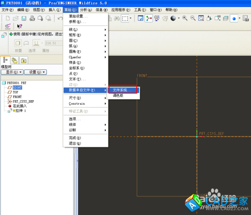Click the sketcher tool icon below New file
This screenshot has width=251, height=215.
(x=8, y=27)
